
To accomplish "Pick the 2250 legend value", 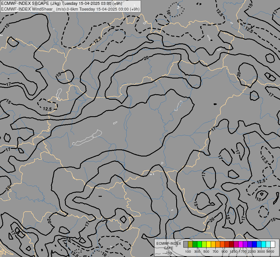I will [x=252, y=252].
